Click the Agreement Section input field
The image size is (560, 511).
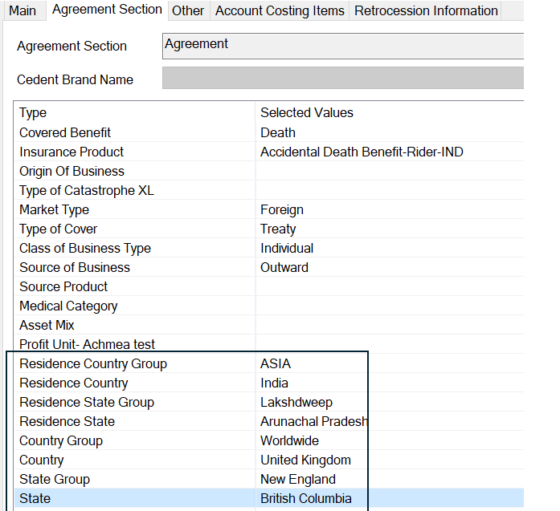(x=342, y=46)
